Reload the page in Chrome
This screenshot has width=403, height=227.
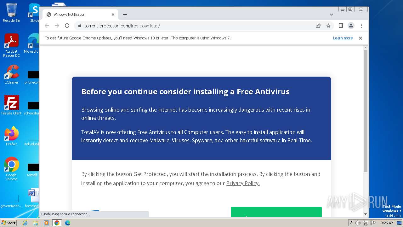pyautogui.click(x=67, y=26)
